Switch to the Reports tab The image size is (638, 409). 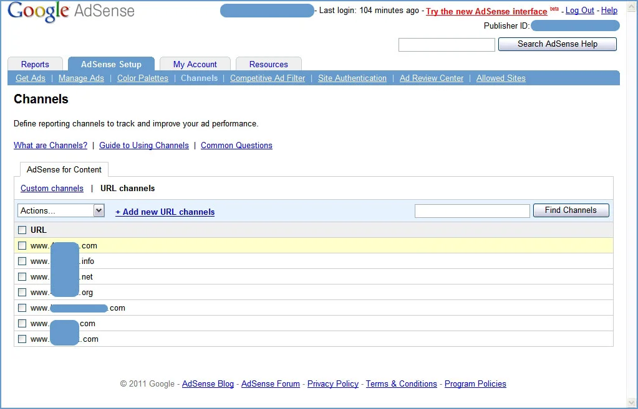coord(35,64)
